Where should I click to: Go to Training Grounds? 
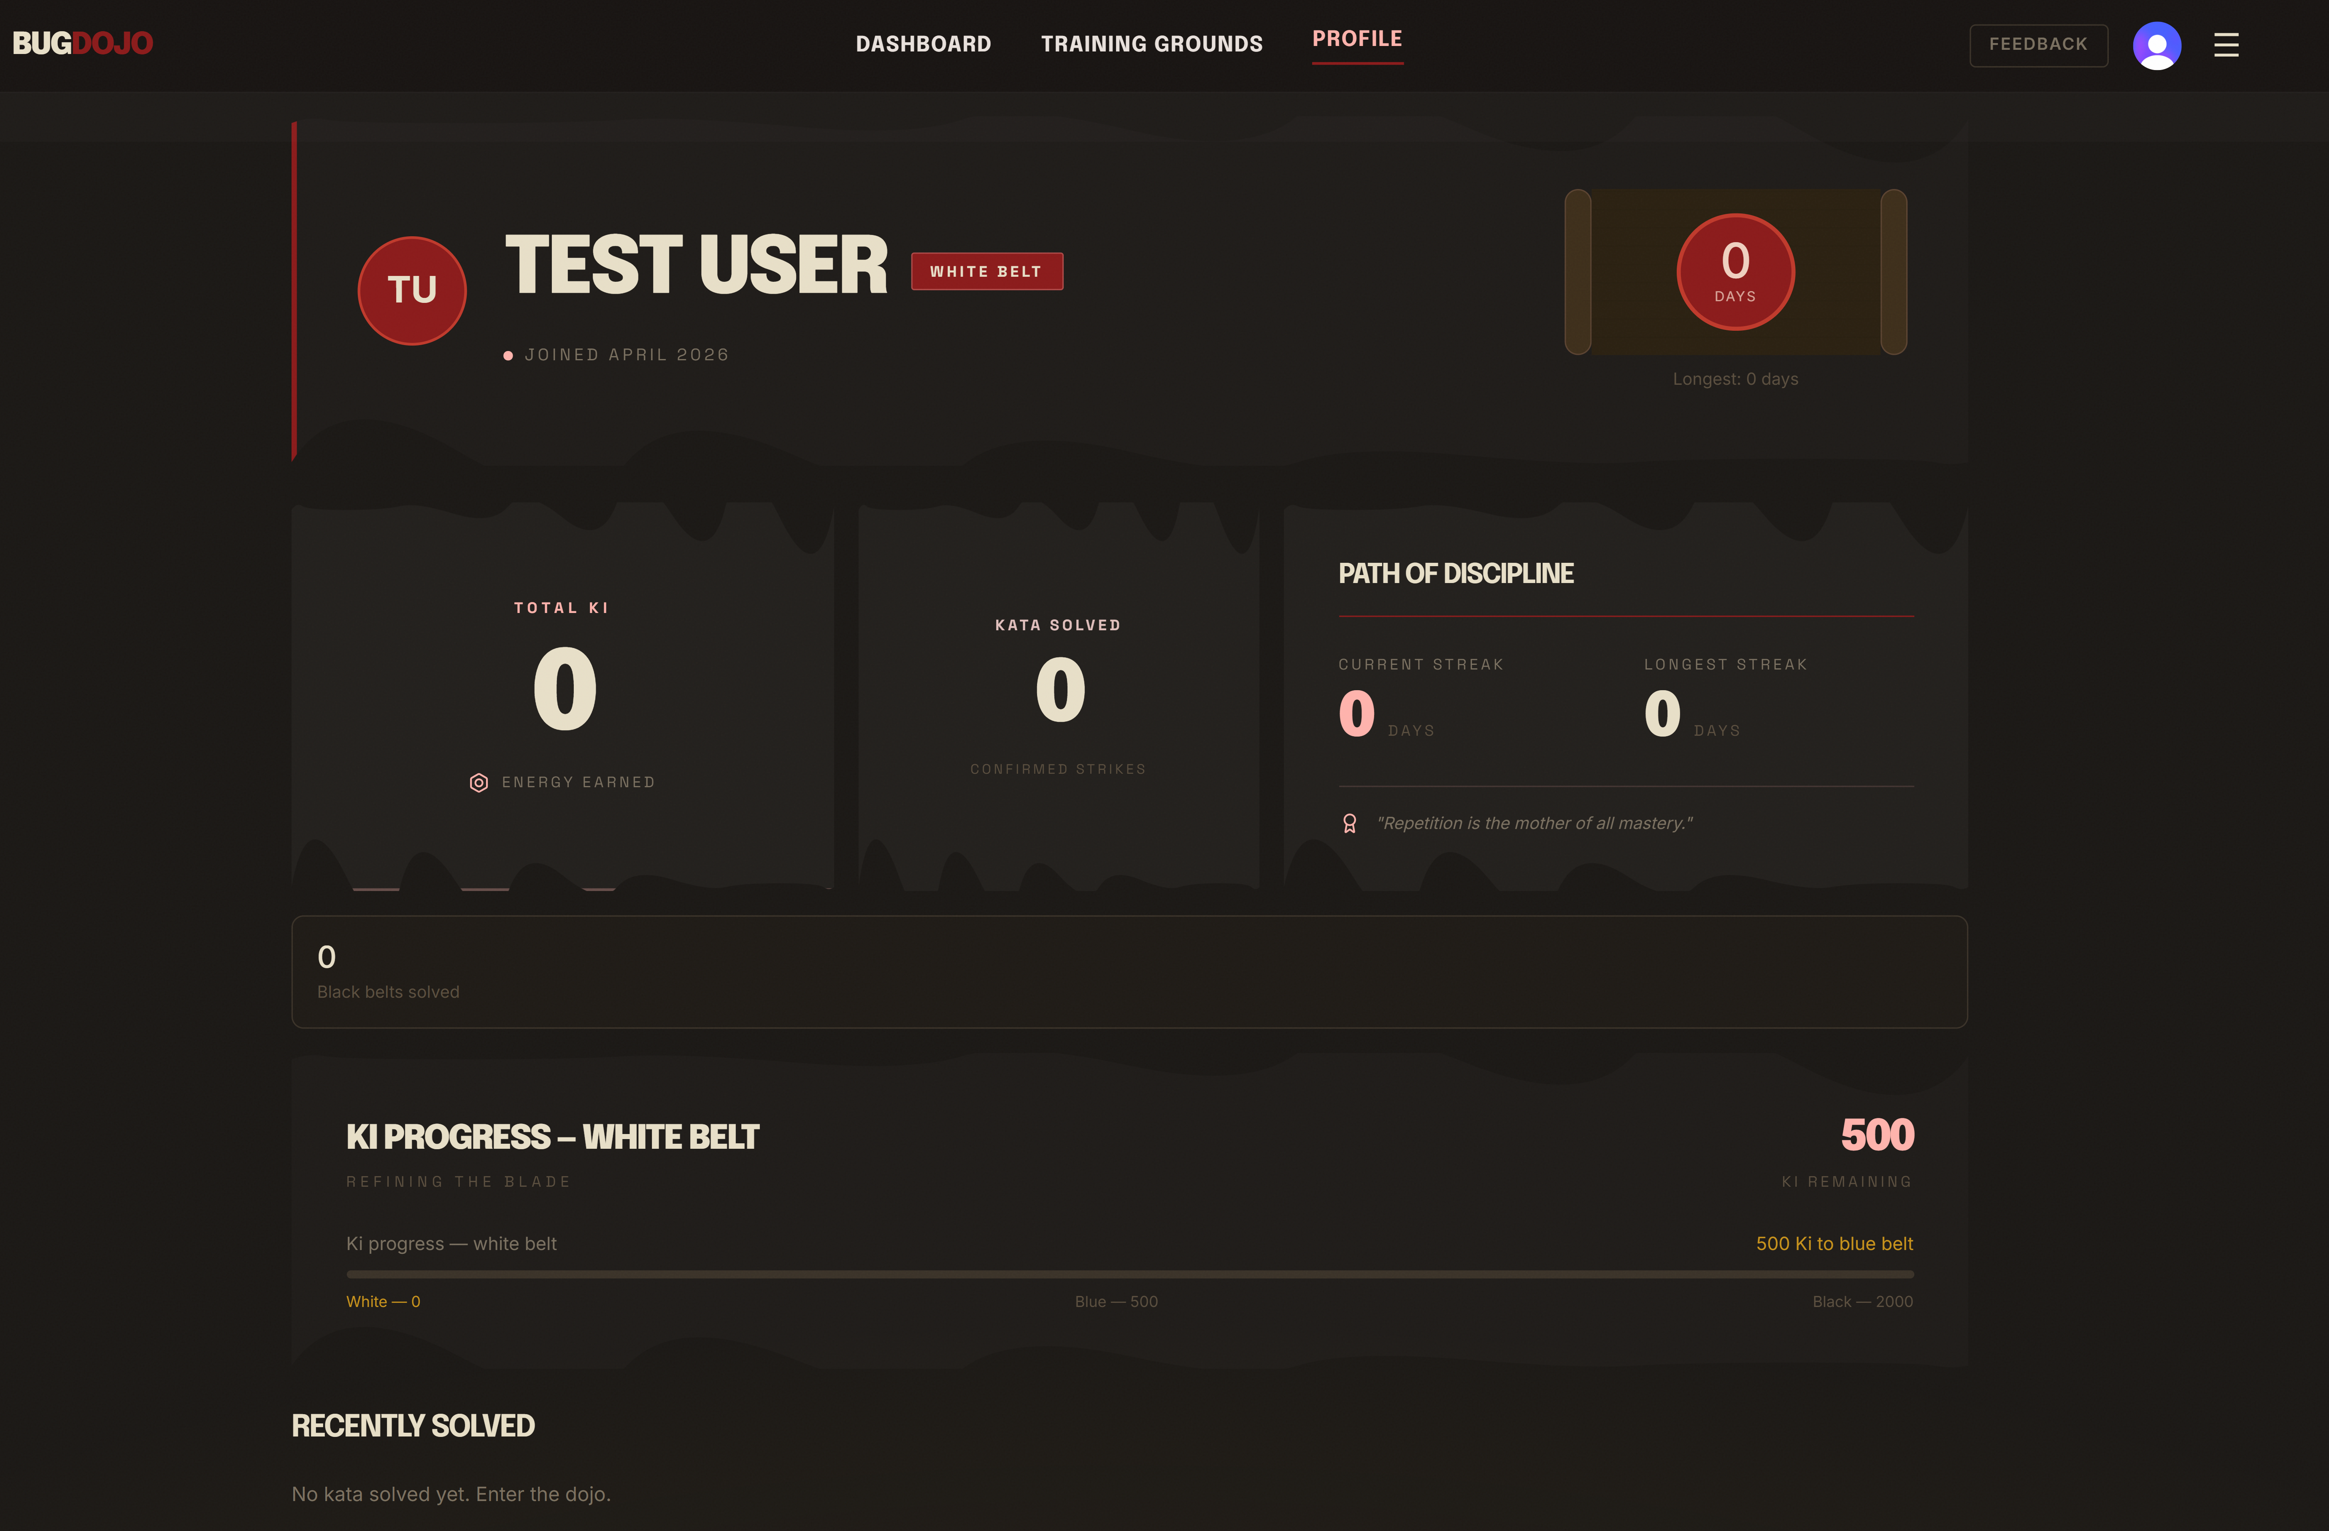coord(1151,44)
